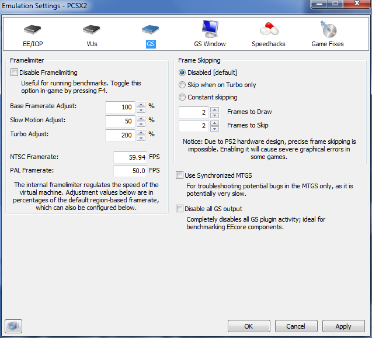
Task: Confirm settings with OK button
Action: (x=249, y=326)
